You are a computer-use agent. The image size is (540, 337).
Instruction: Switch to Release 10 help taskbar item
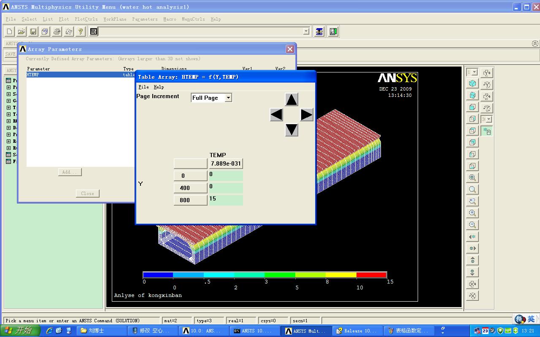click(358, 331)
